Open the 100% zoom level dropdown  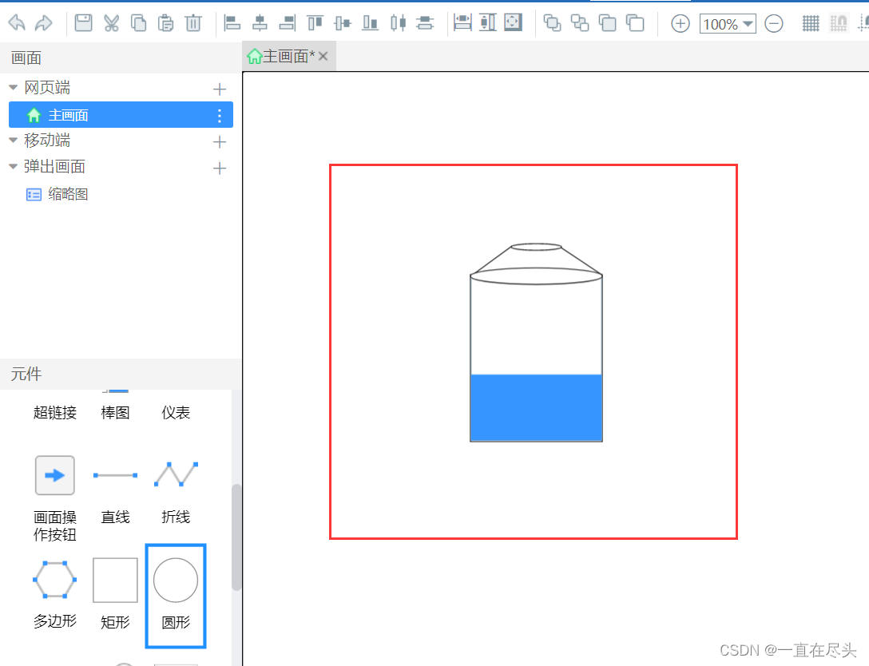[x=727, y=24]
